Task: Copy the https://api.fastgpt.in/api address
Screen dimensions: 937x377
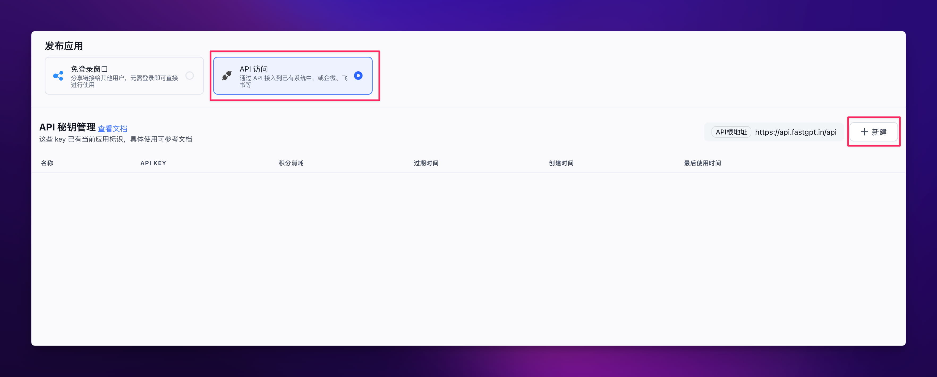Action: [x=795, y=132]
